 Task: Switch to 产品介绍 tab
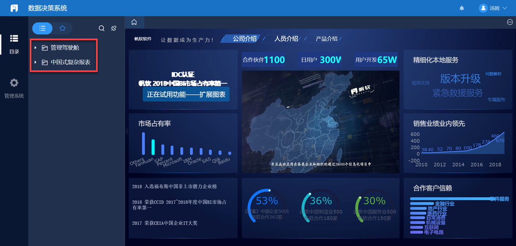pyautogui.click(x=327, y=39)
